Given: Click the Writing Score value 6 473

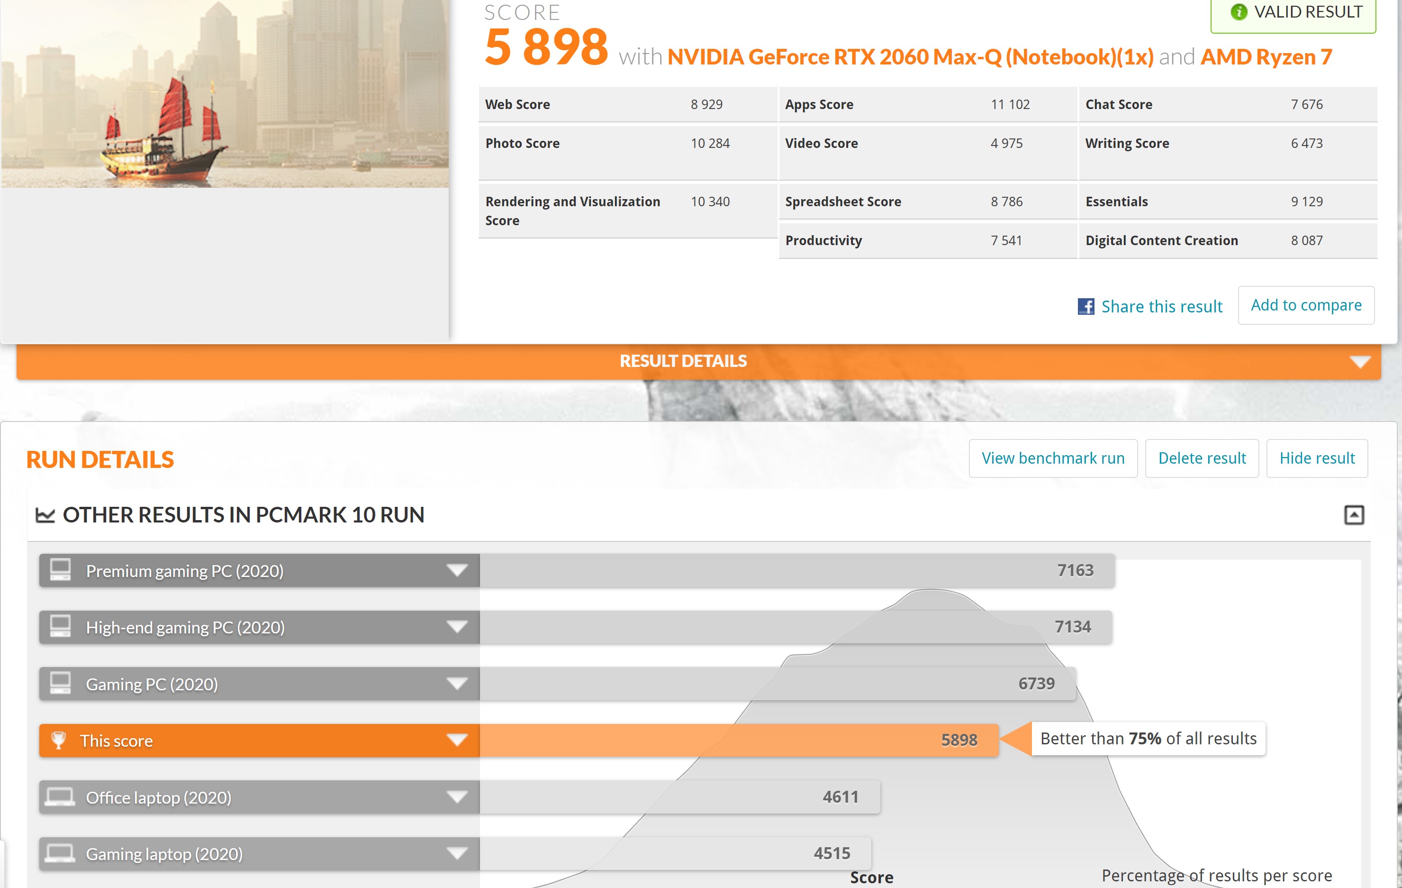Looking at the screenshot, I should [x=1306, y=143].
